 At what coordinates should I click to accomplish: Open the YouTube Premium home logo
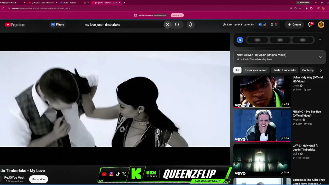point(15,25)
